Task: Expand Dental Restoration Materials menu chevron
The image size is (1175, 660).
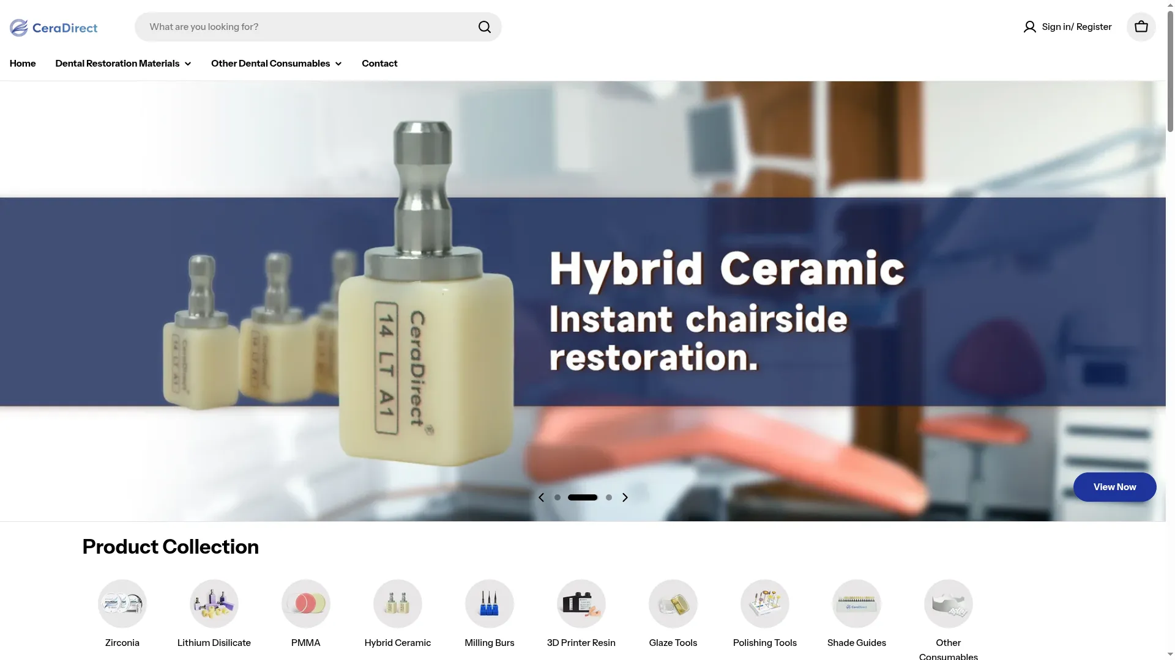Action: [x=188, y=64]
